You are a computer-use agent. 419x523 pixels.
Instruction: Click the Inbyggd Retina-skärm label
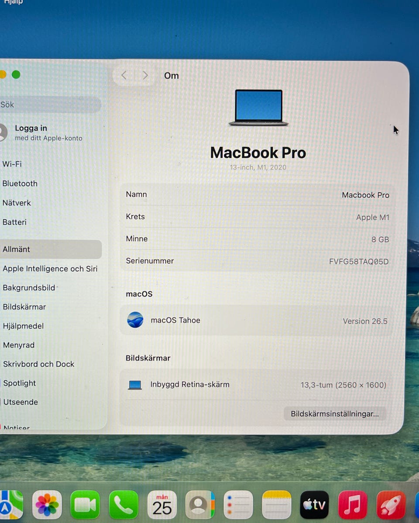190,384
